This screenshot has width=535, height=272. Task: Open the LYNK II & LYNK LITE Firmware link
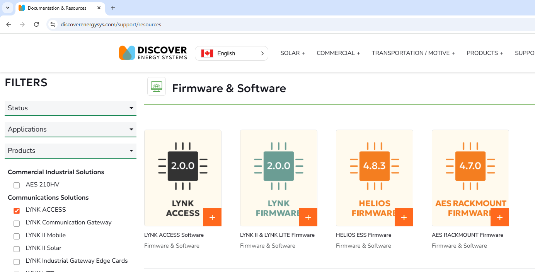pyautogui.click(x=277, y=235)
